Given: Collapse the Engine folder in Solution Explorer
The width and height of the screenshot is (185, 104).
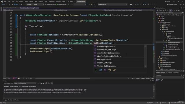Looking at the screenshot, I should pyautogui.click(x=157, y=17).
